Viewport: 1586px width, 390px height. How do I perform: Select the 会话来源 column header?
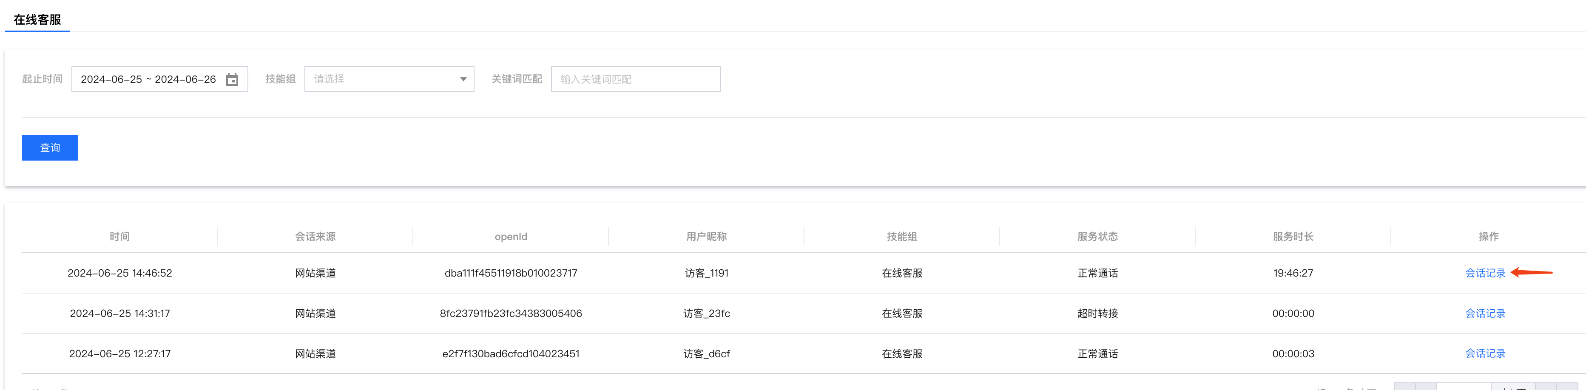pos(315,237)
